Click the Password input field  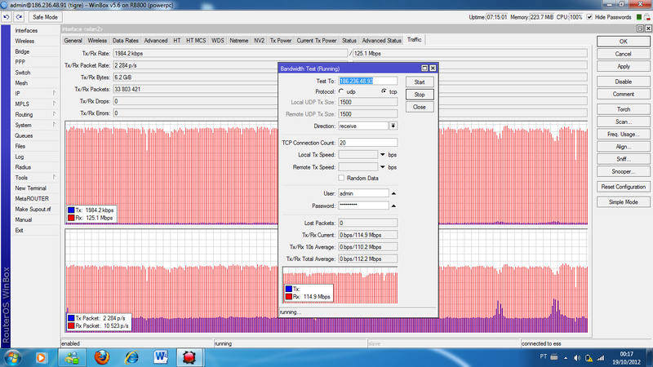(x=363, y=206)
